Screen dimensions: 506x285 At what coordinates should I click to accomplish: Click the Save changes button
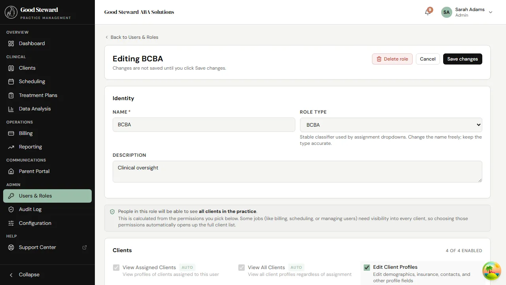coord(463,59)
